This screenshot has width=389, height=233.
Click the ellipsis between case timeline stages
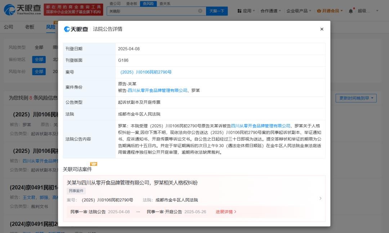pyautogui.click(x=138, y=212)
